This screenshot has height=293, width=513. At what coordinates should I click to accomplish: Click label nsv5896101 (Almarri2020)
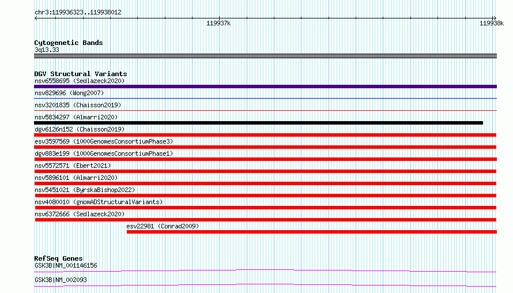pos(76,178)
